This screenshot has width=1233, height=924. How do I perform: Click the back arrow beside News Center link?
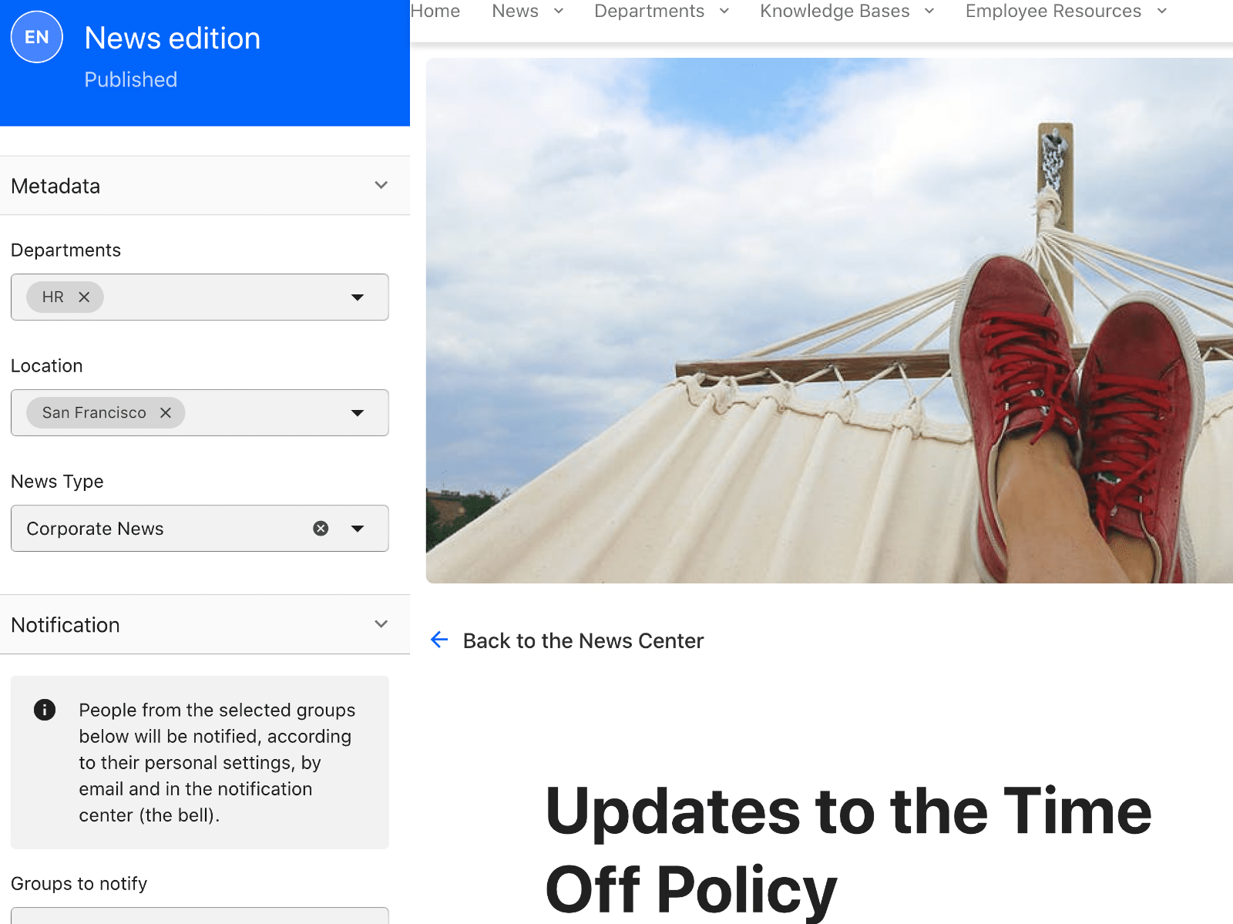pos(438,640)
